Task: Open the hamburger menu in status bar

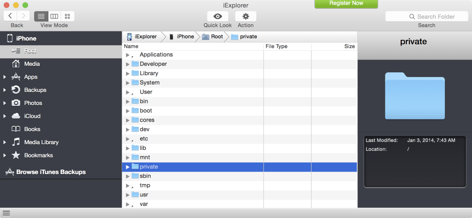Action: click(x=6, y=213)
